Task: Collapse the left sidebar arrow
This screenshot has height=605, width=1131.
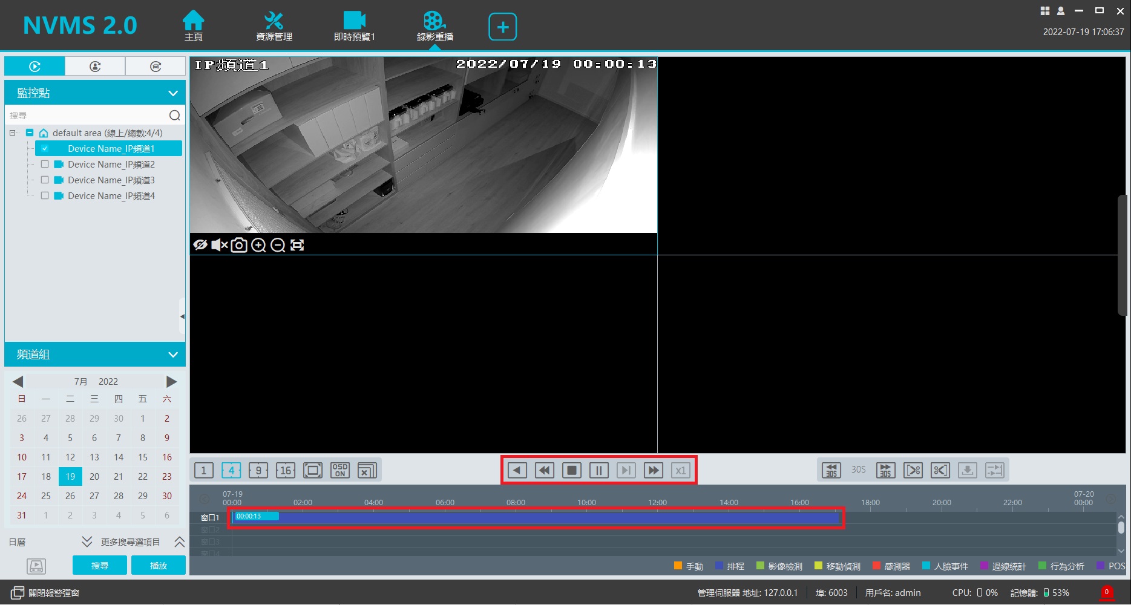Action: [182, 316]
